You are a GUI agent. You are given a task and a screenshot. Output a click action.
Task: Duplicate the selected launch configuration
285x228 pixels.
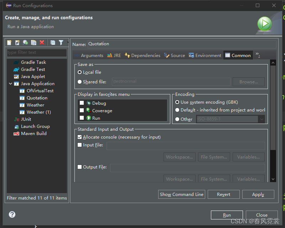click(33, 42)
